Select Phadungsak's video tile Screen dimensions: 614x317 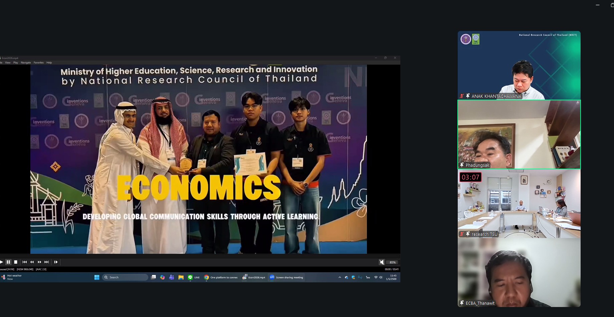point(519,135)
